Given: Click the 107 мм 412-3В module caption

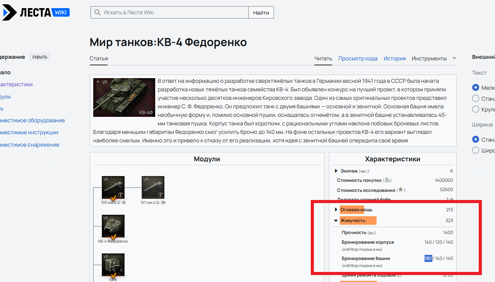Looking at the screenshot, I should [153, 202].
